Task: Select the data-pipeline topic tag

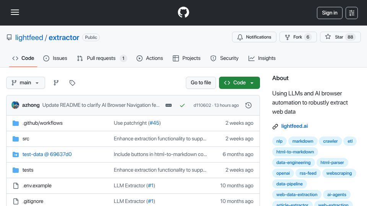Action: click(x=289, y=184)
